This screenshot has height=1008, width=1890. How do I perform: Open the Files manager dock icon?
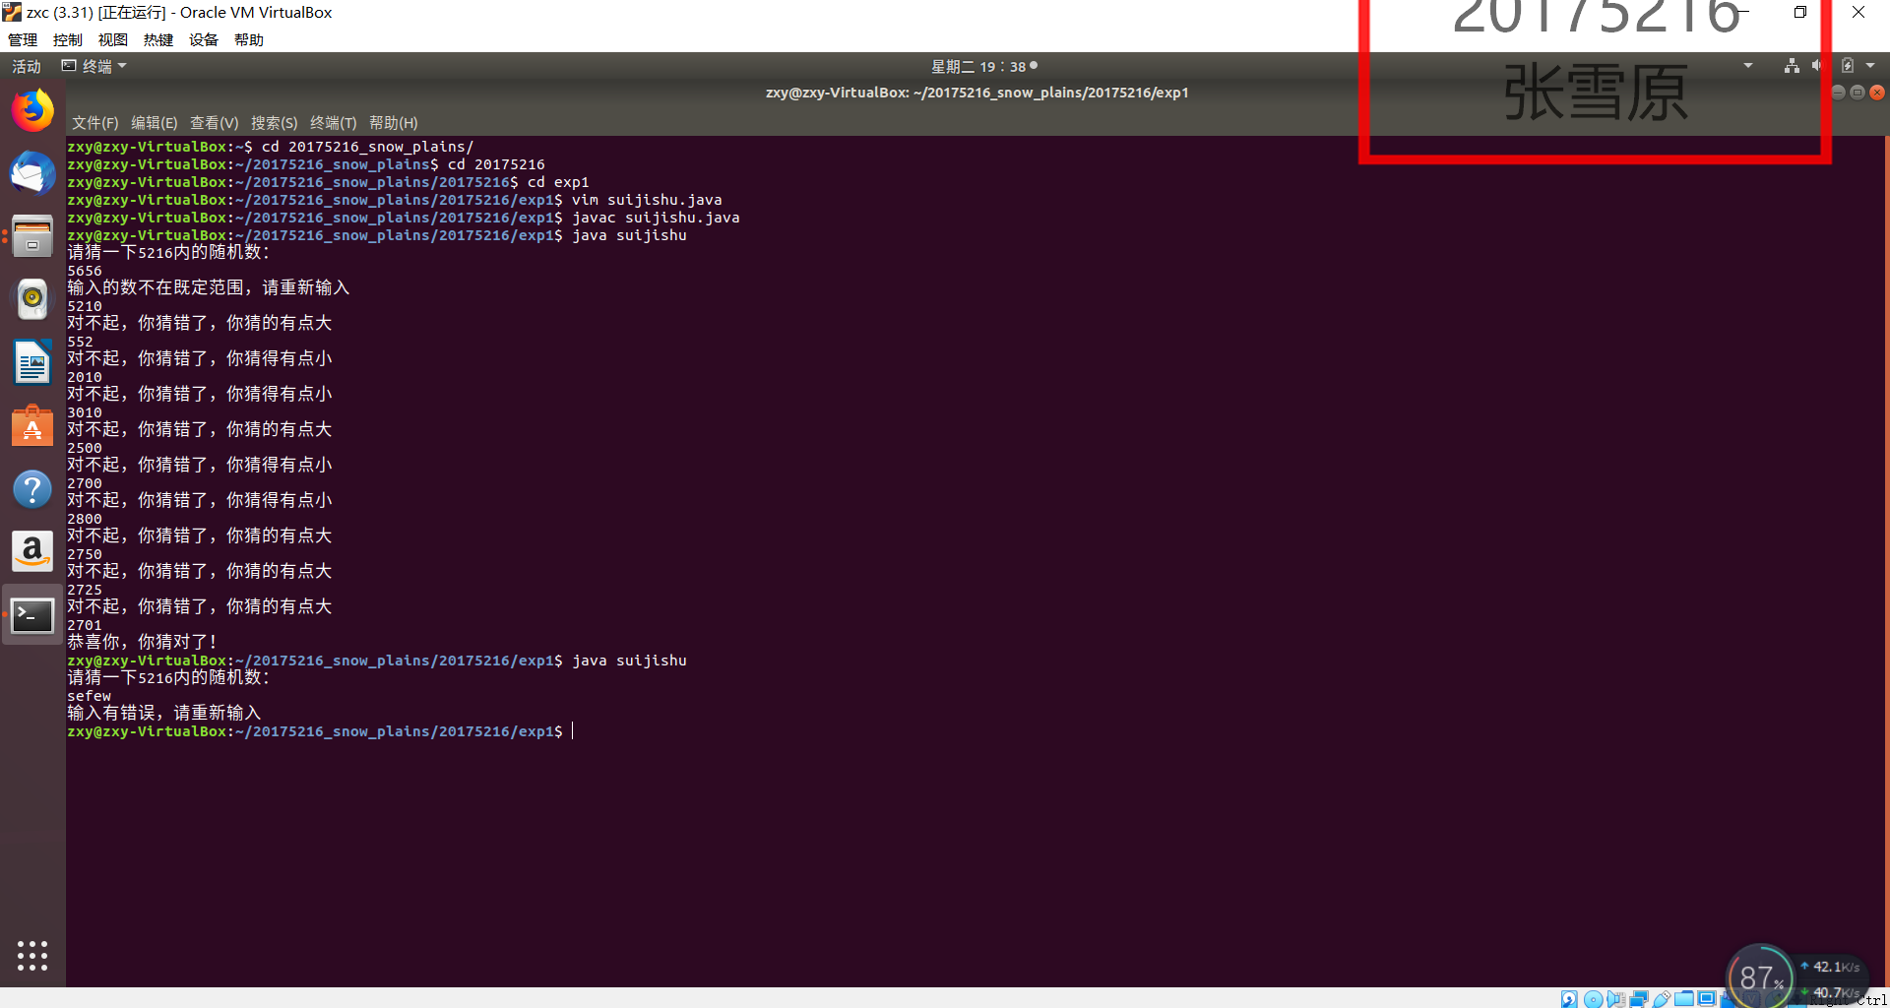coord(32,237)
